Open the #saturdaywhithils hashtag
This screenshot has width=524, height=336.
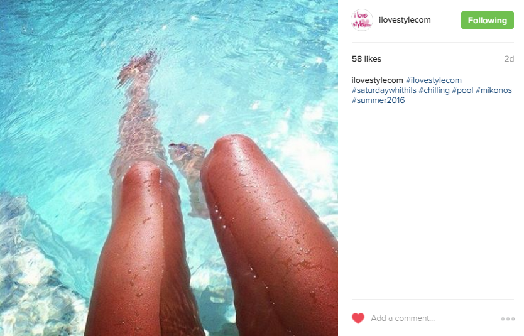(384, 90)
